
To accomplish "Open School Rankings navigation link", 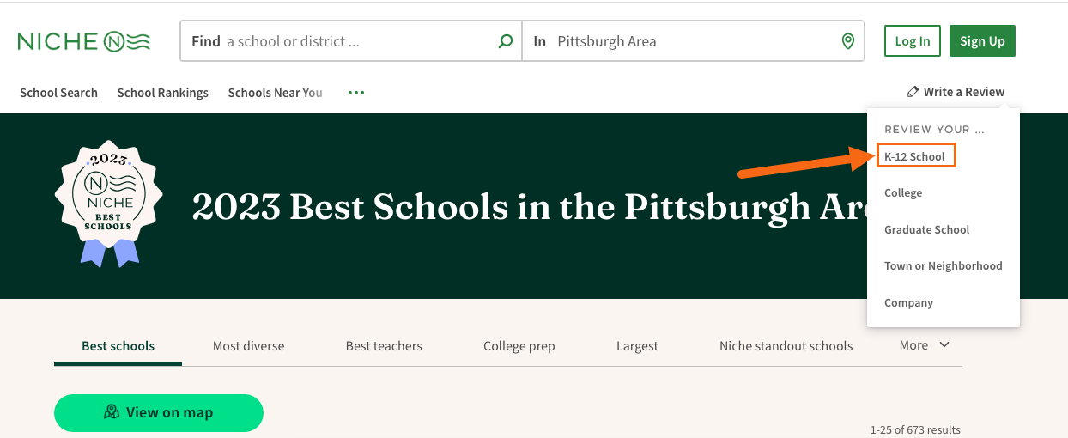I will (163, 93).
